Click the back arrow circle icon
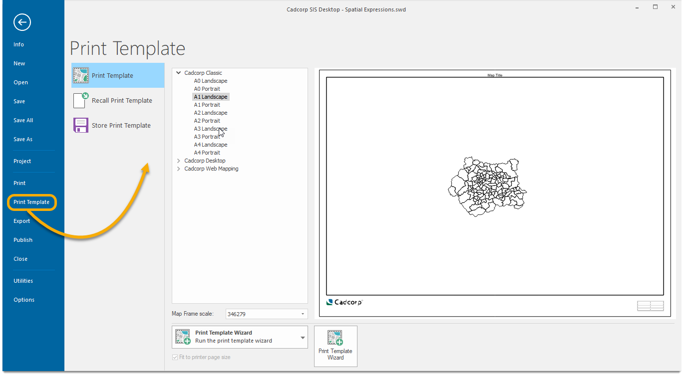Viewport: 684px width, 376px height. tap(22, 22)
